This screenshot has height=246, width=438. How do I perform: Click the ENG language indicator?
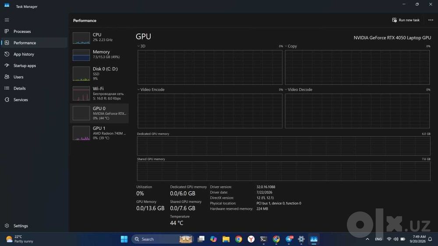(378, 239)
